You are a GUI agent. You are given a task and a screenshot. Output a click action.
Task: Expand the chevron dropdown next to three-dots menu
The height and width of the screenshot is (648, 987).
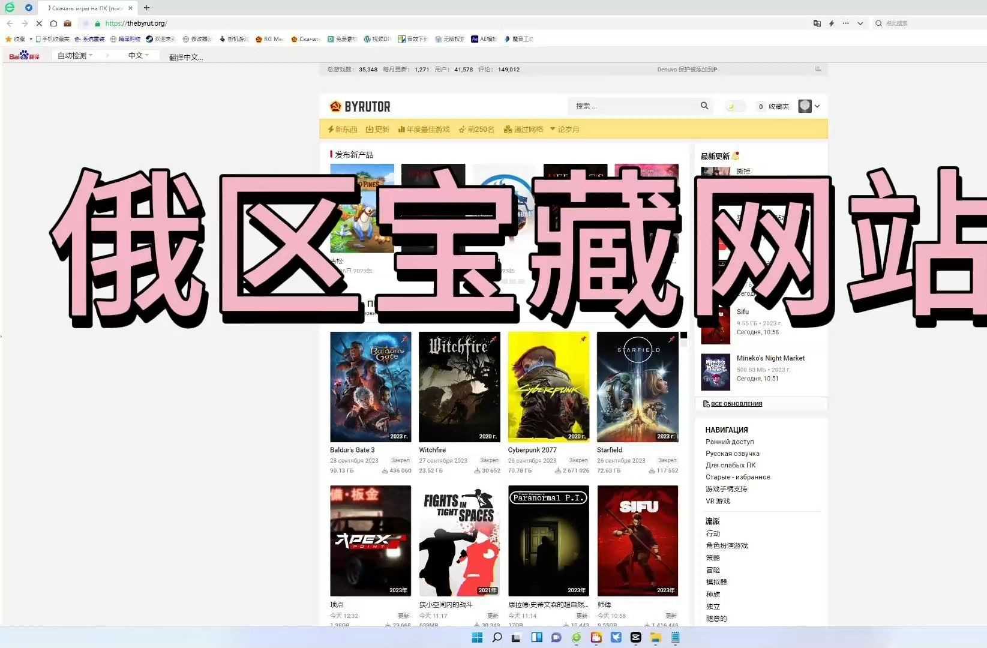pos(860,23)
